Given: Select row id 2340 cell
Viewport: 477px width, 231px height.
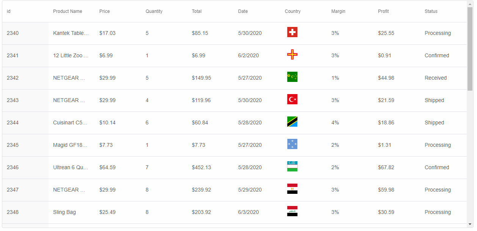Looking at the screenshot, I should [13, 33].
